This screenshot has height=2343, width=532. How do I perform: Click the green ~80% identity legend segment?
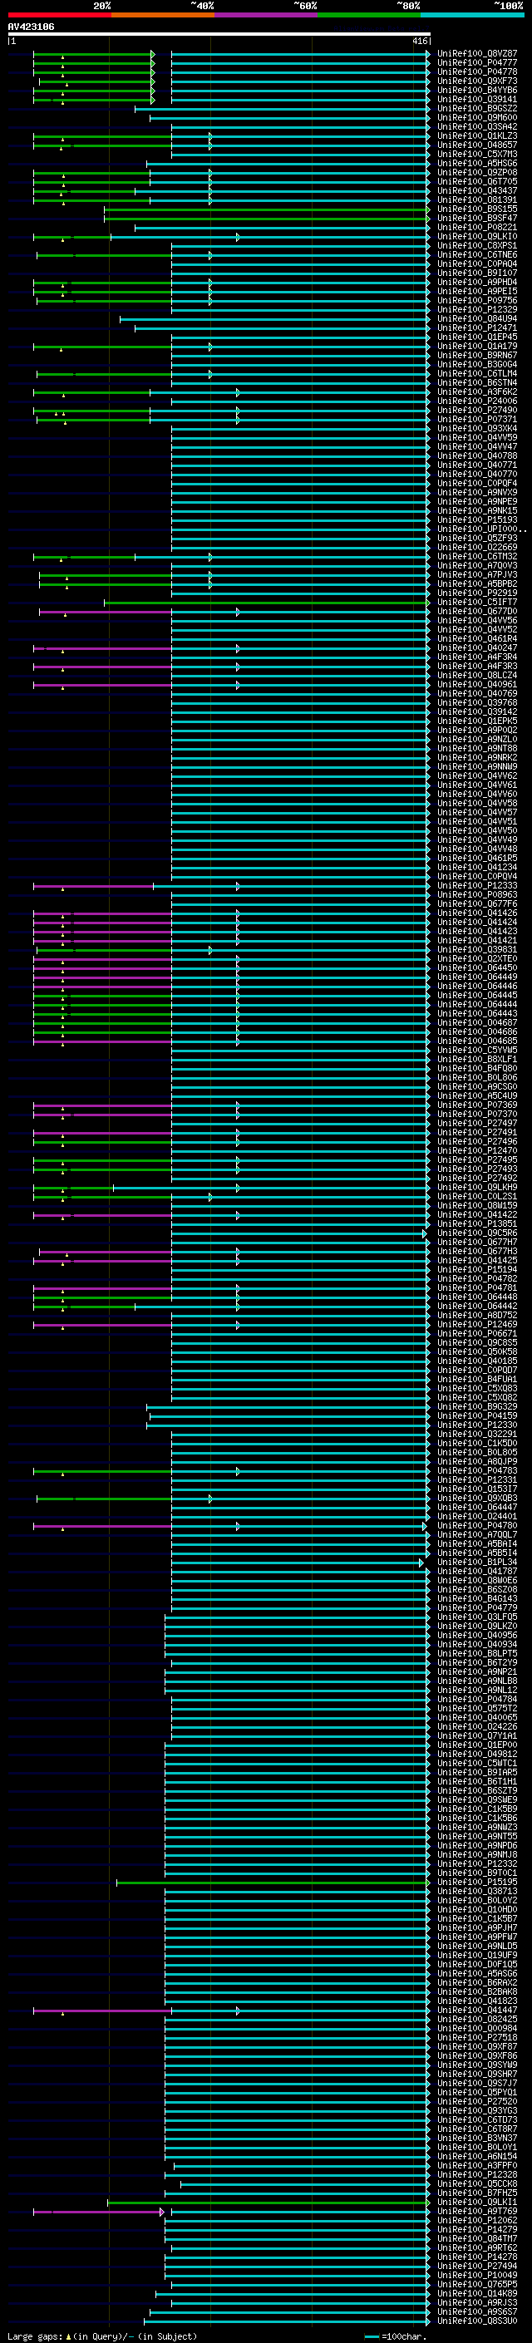coord(369,15)
